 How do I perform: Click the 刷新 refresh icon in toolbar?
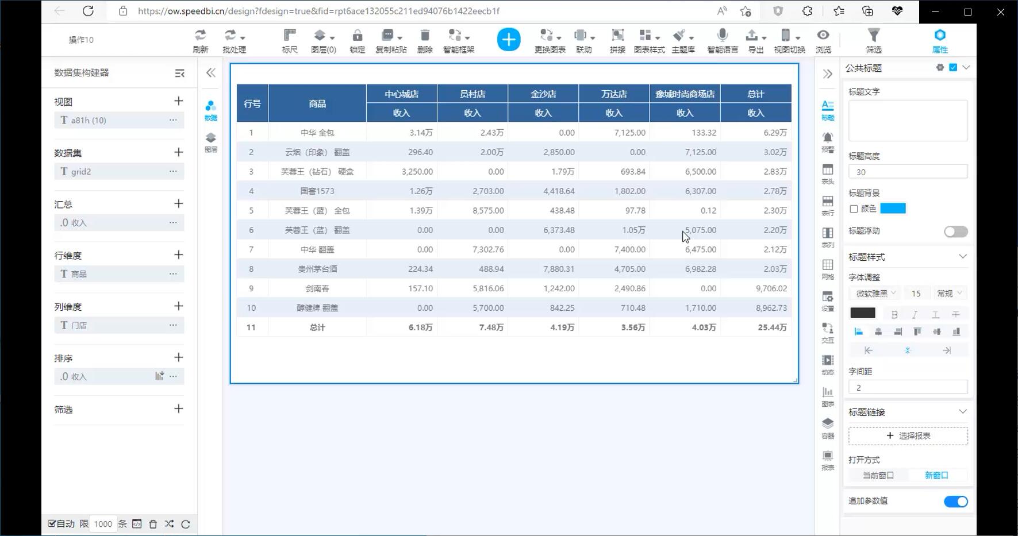(200, 36)
